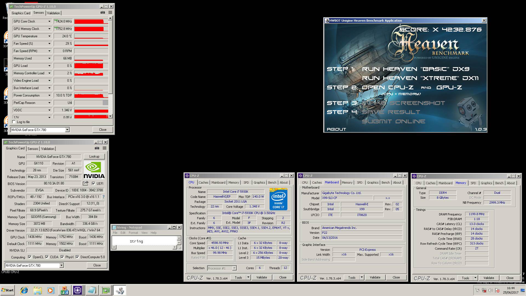Click Close button in GPU-Z Sensors window

point(103,130)
